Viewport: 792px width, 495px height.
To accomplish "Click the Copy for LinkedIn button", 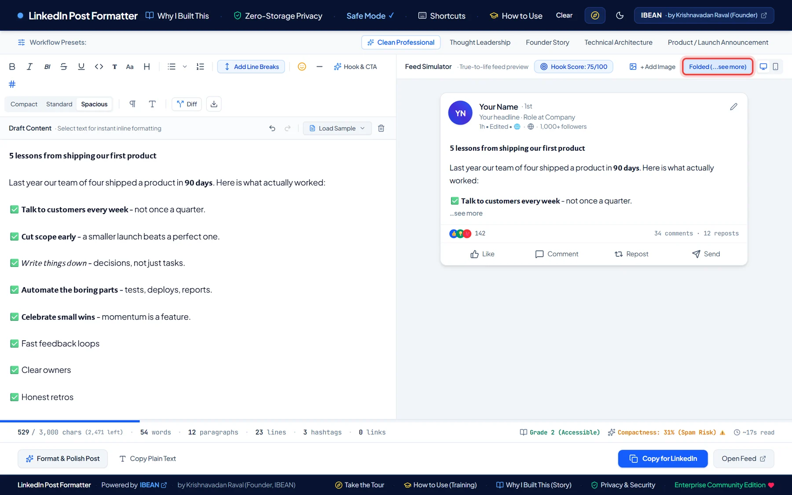I will pyautogui.click(x=663, y=459).
